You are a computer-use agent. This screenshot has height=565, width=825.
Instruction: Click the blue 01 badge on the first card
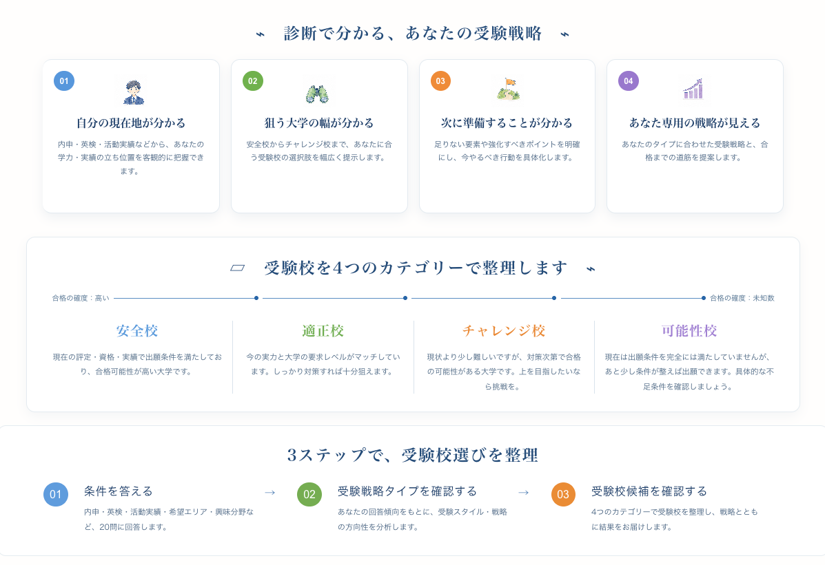[x=64, y=81]
